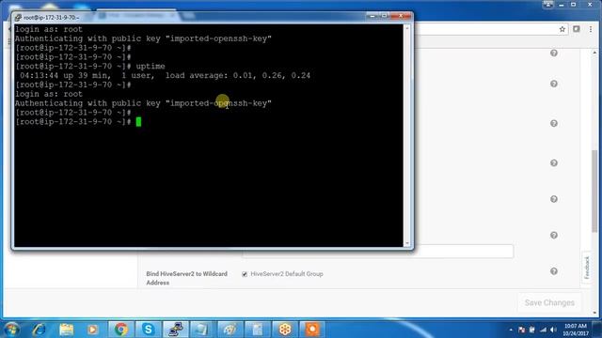
Task: Open the Feedback side tab
Action: tap(587, 268)
